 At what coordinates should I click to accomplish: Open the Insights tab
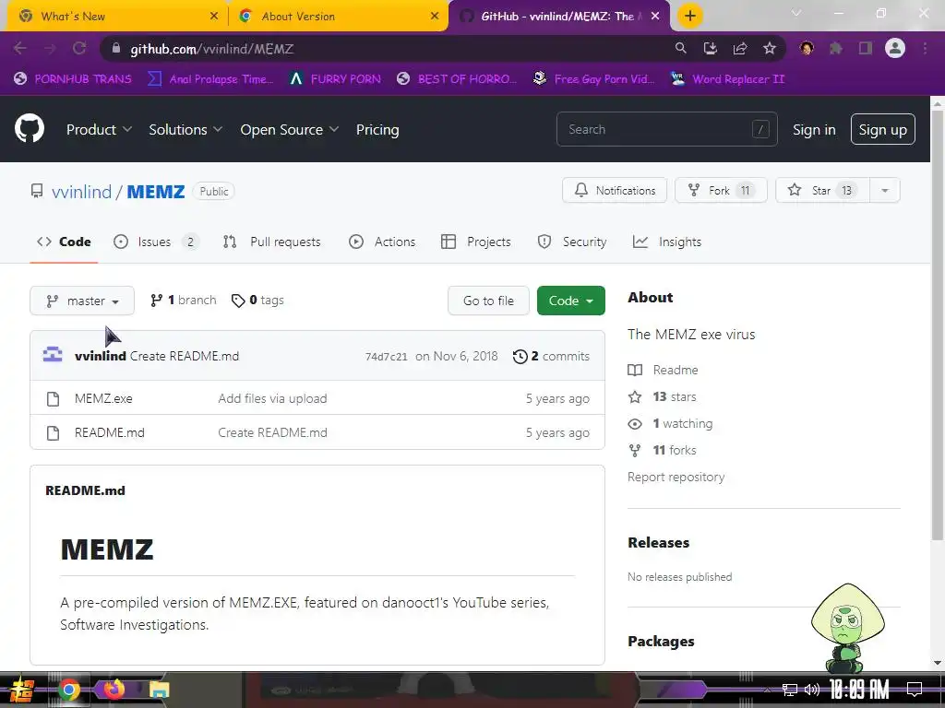point(667,242)
